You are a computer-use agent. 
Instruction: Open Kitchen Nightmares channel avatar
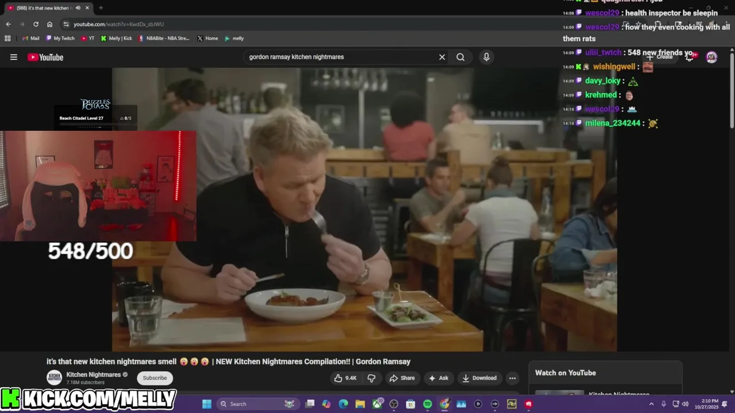click(55, 378)
